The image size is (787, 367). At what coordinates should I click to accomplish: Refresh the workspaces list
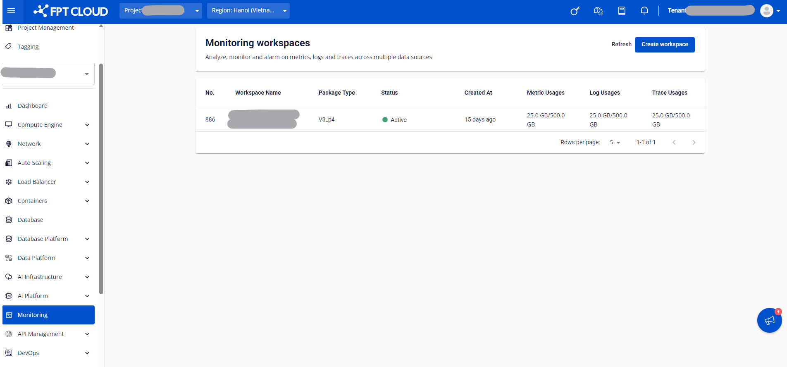(x=621, y=45)
